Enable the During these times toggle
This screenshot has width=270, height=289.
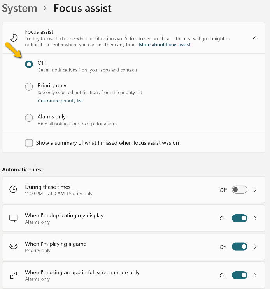[239, 190]
